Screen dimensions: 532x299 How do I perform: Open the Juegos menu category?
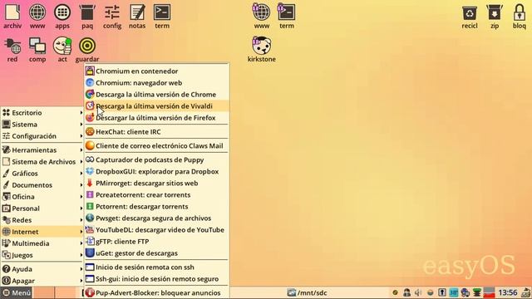click(x=42, y=255)
